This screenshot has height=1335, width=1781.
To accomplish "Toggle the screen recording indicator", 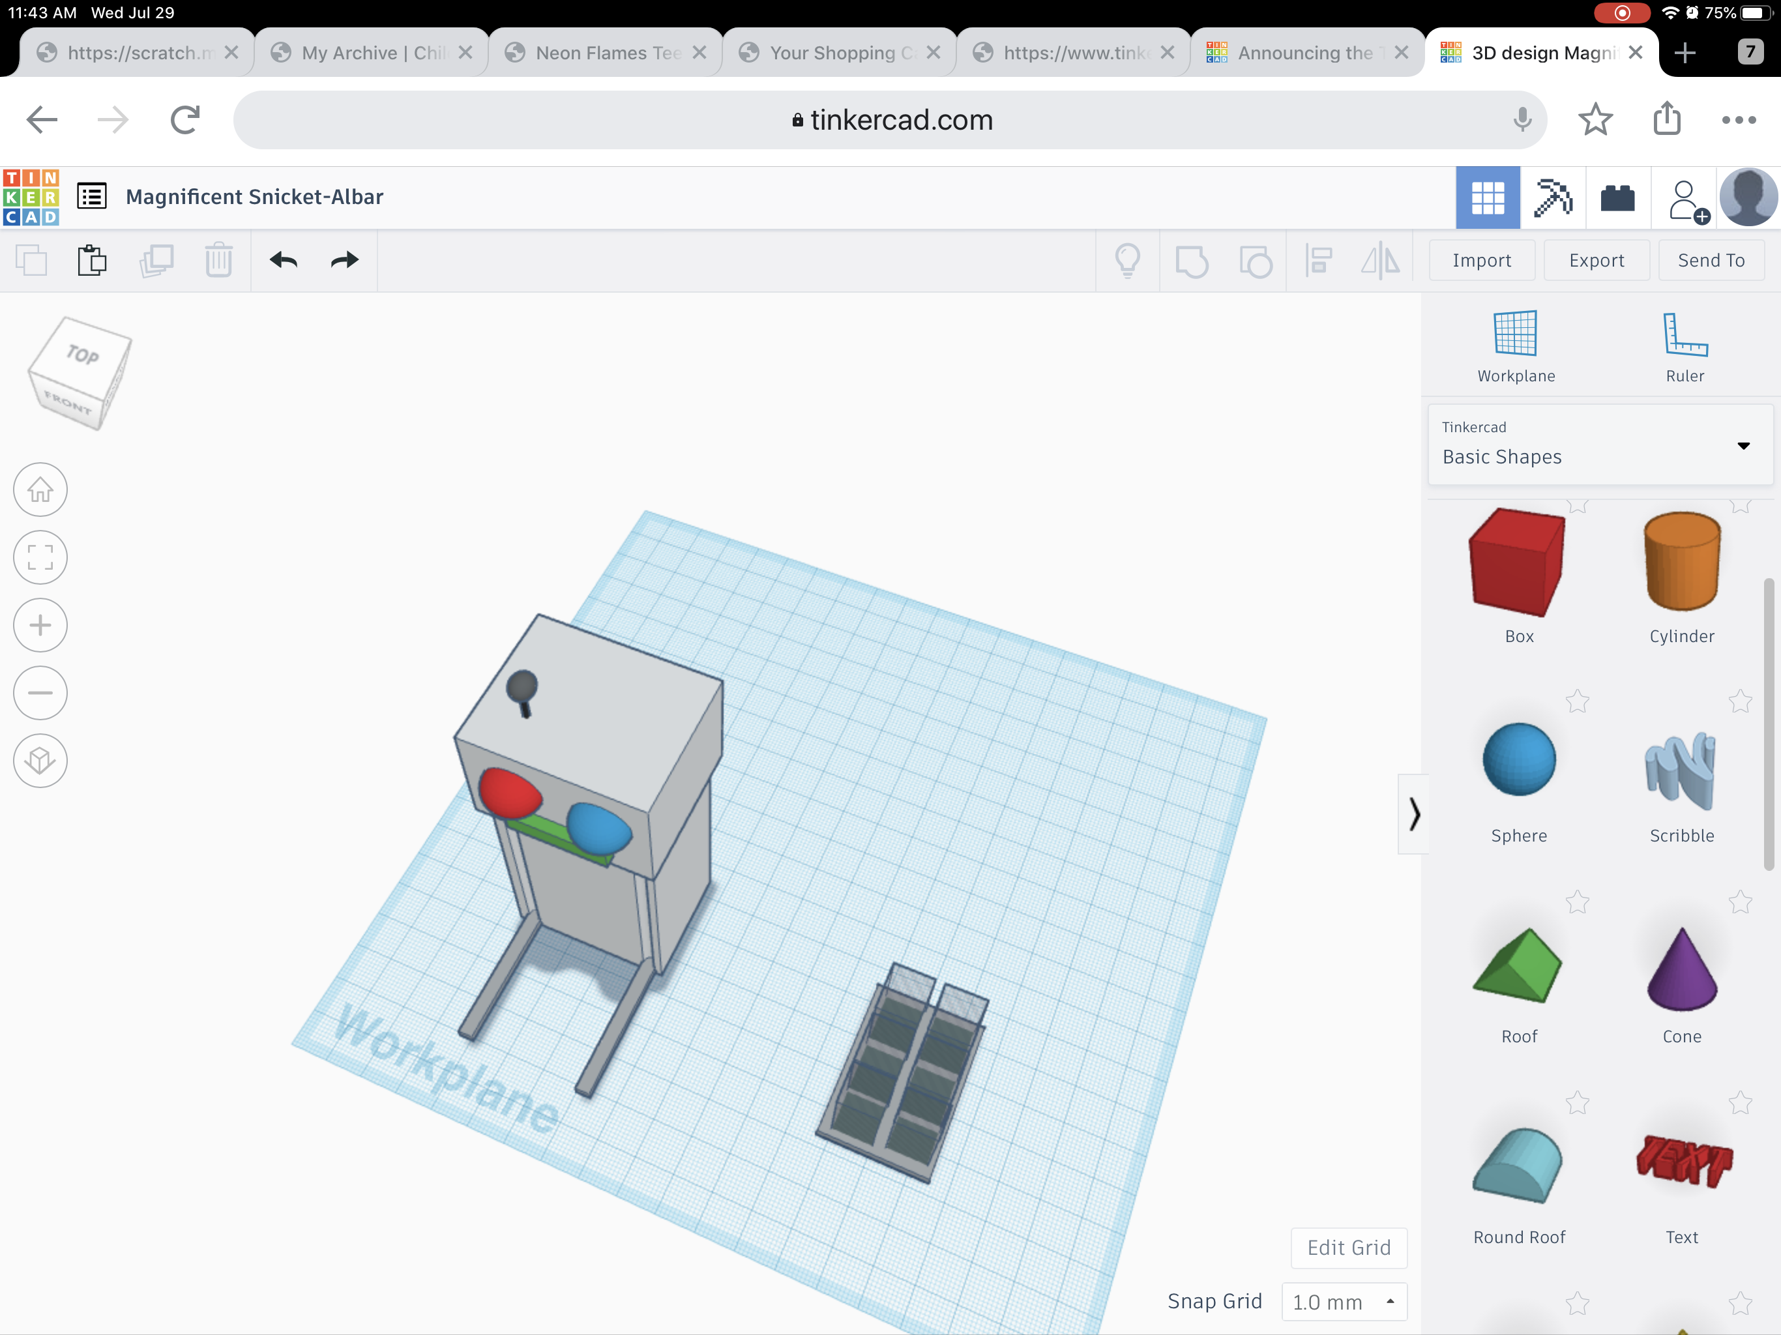I will tap(1621, 13).
